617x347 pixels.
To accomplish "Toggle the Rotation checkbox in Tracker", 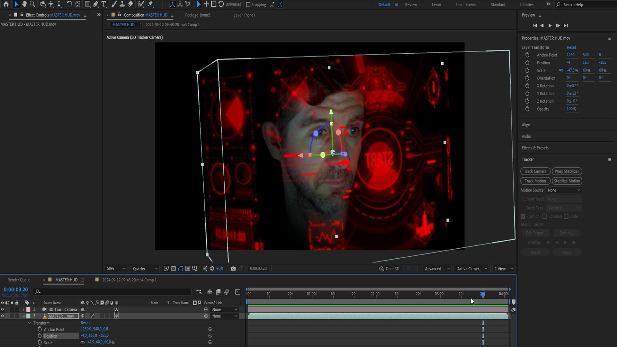I will tap(545, 217).
